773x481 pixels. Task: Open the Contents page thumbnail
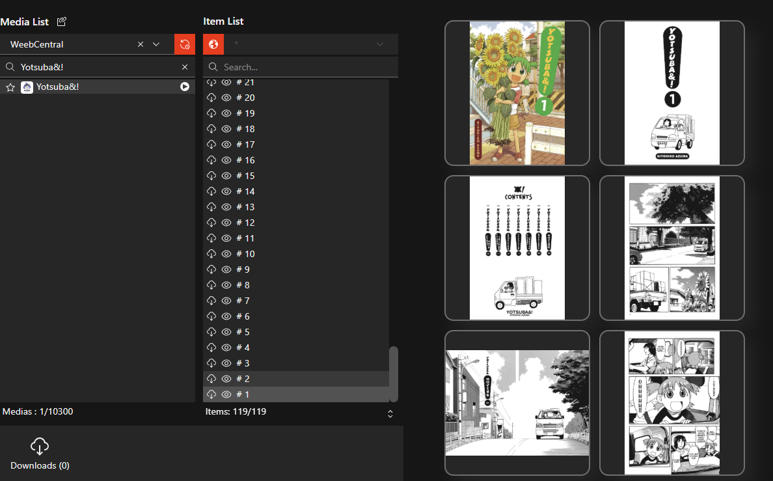coord(517,247)
